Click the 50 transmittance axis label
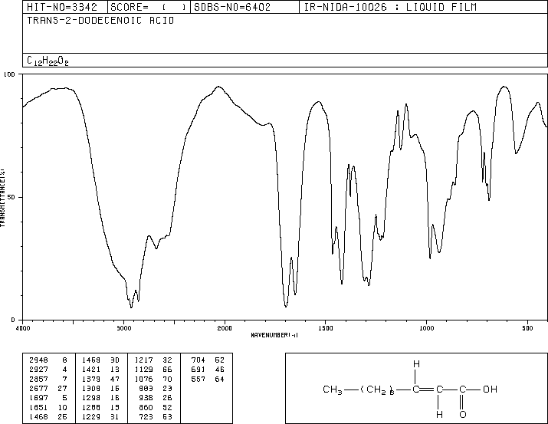Image resolution: width=548 pixels, height=424 pixels. point(11,198)
